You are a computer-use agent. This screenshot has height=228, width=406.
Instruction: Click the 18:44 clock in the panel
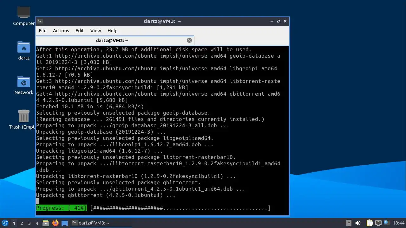coord(399,223)
